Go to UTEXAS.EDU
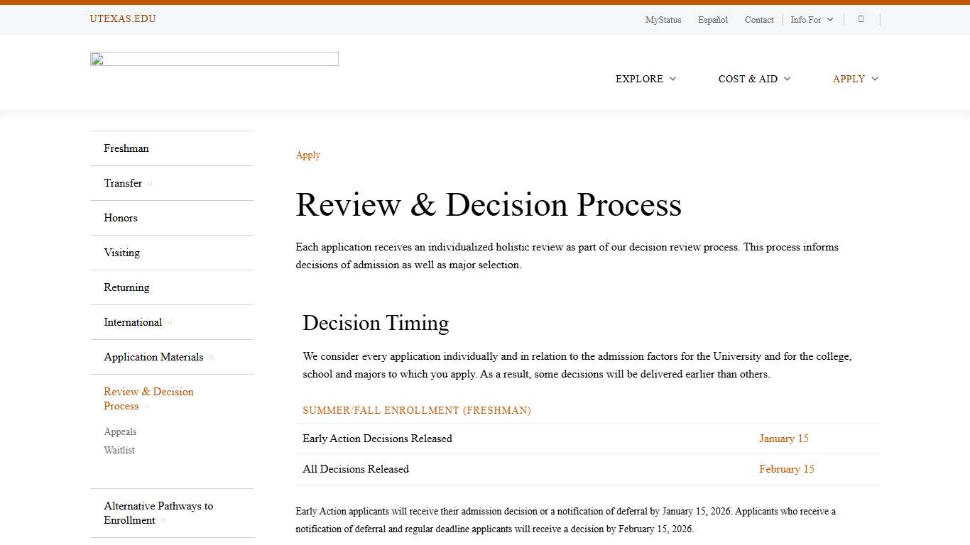This screenshot has width=970, height=545. click(x=122, y=18)
